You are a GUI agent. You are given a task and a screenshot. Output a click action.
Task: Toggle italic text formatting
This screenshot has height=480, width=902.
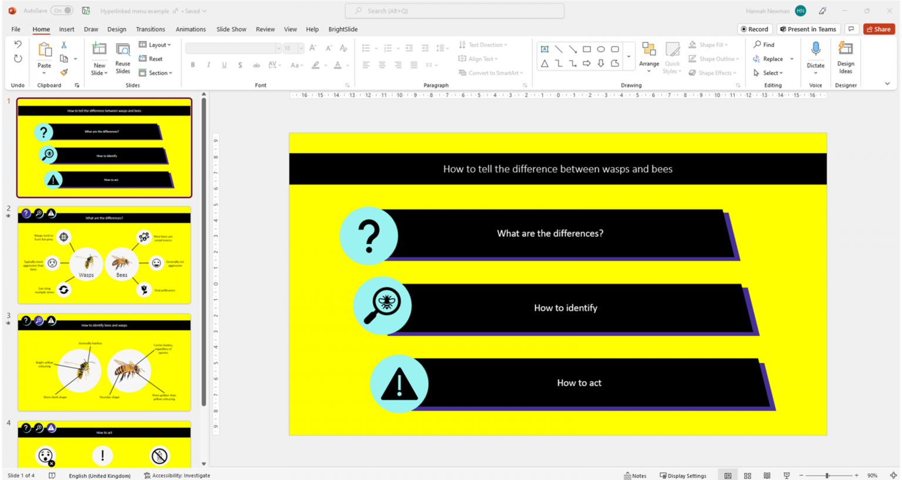click(208, 65)
